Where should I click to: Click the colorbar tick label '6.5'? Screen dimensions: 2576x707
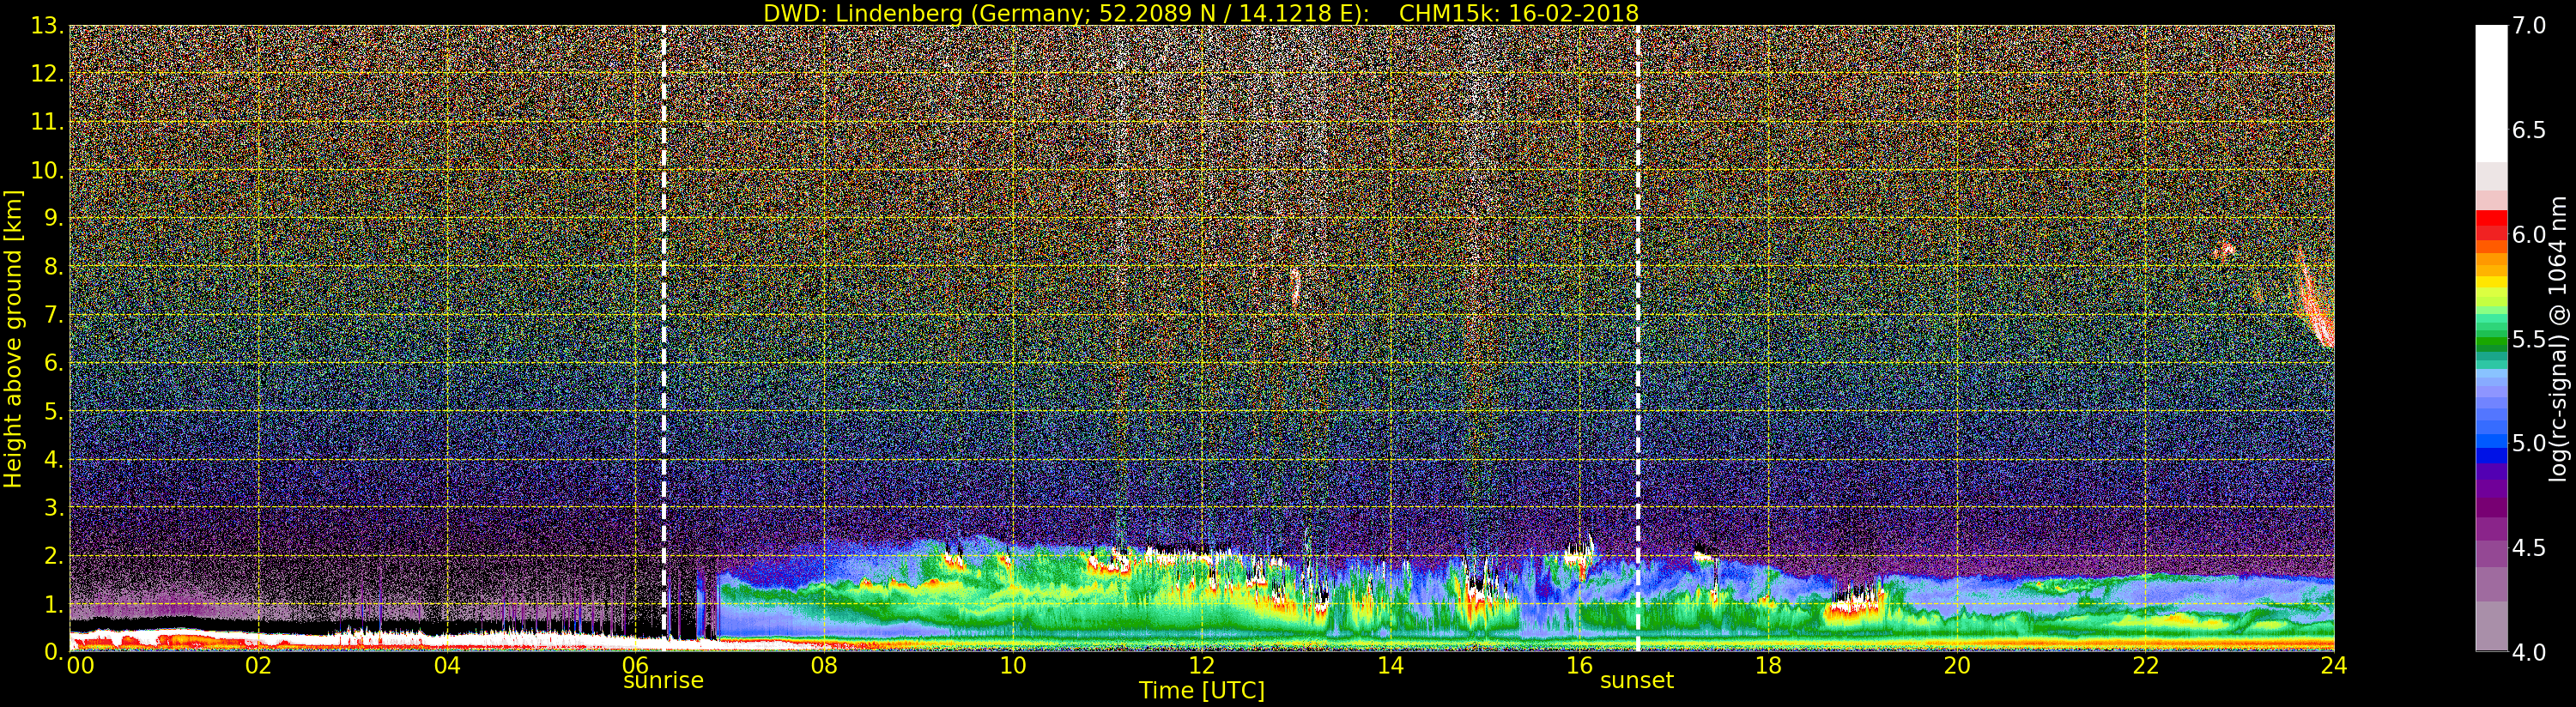[x=2529, y=130]
